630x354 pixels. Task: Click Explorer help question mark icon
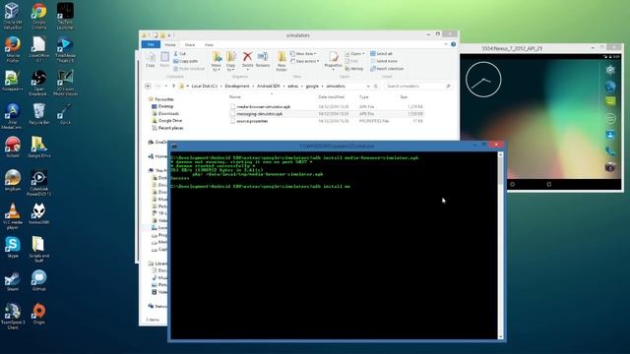(x=453, y=44)
